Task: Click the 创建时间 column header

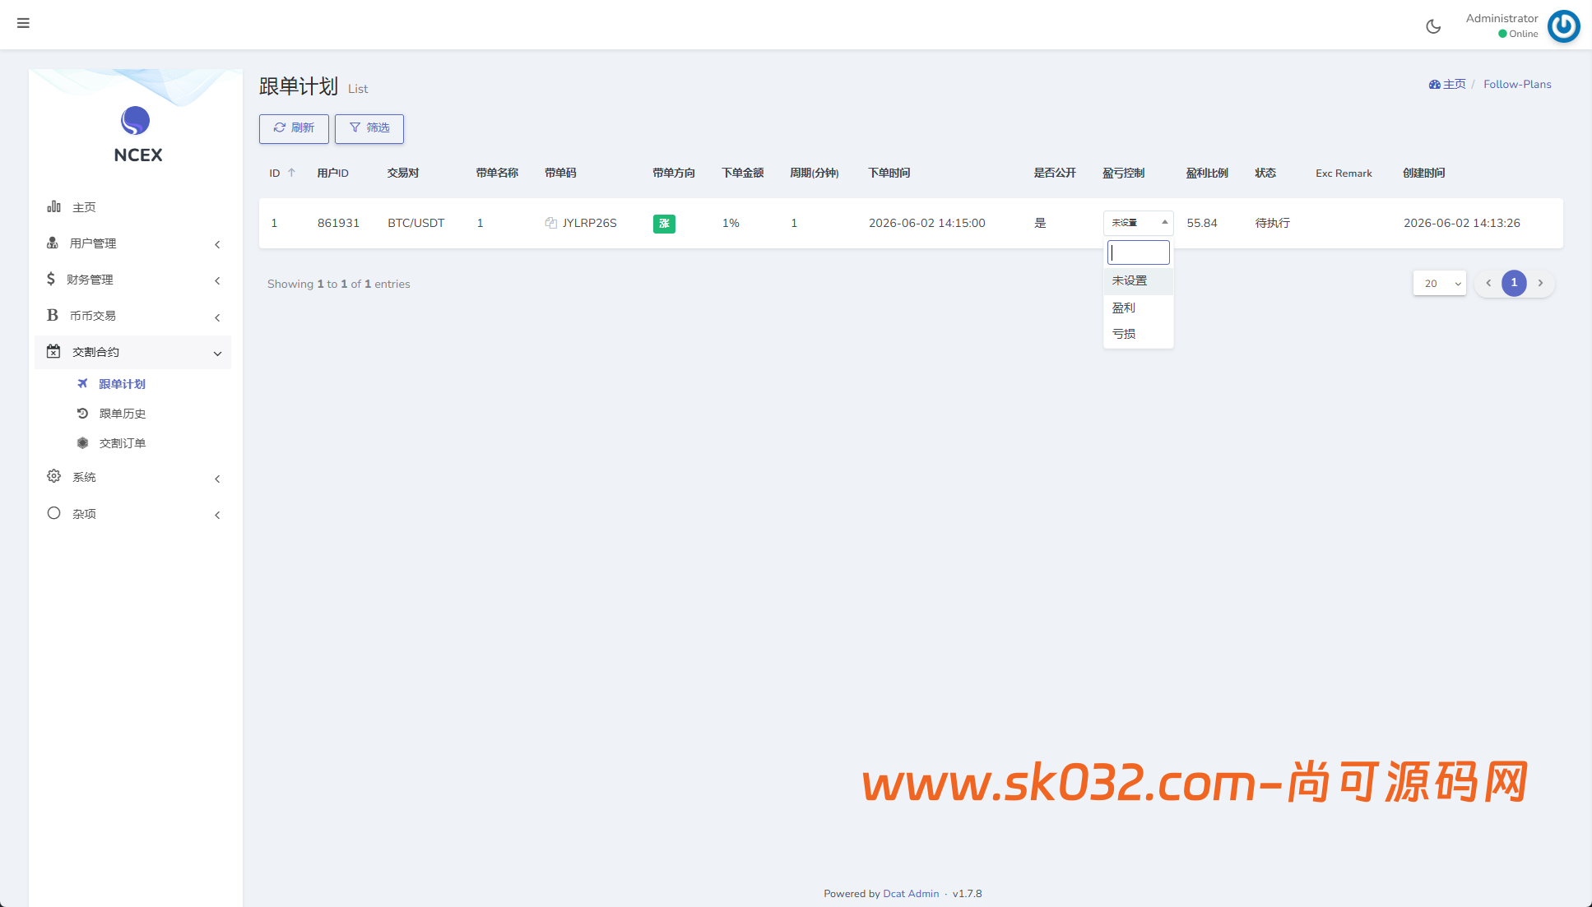Action: tap(1423, 173)
